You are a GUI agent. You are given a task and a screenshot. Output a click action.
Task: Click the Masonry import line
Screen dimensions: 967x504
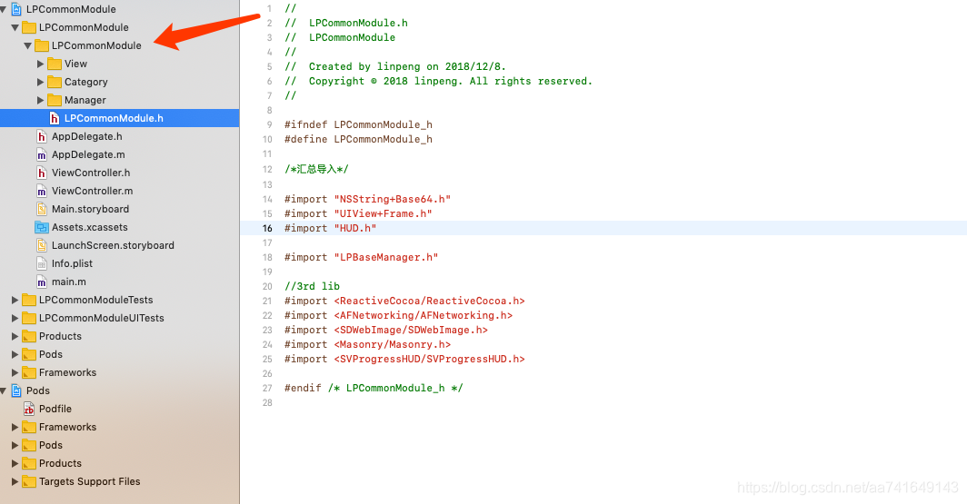click(367, 345)
